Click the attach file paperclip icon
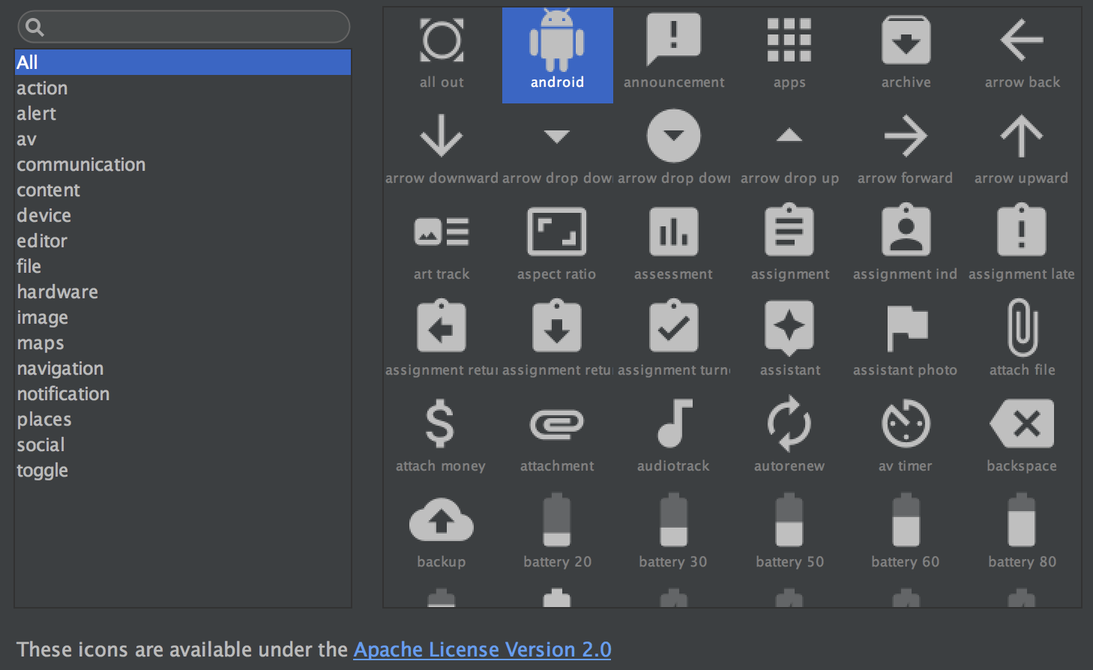 coord(1021,328)
